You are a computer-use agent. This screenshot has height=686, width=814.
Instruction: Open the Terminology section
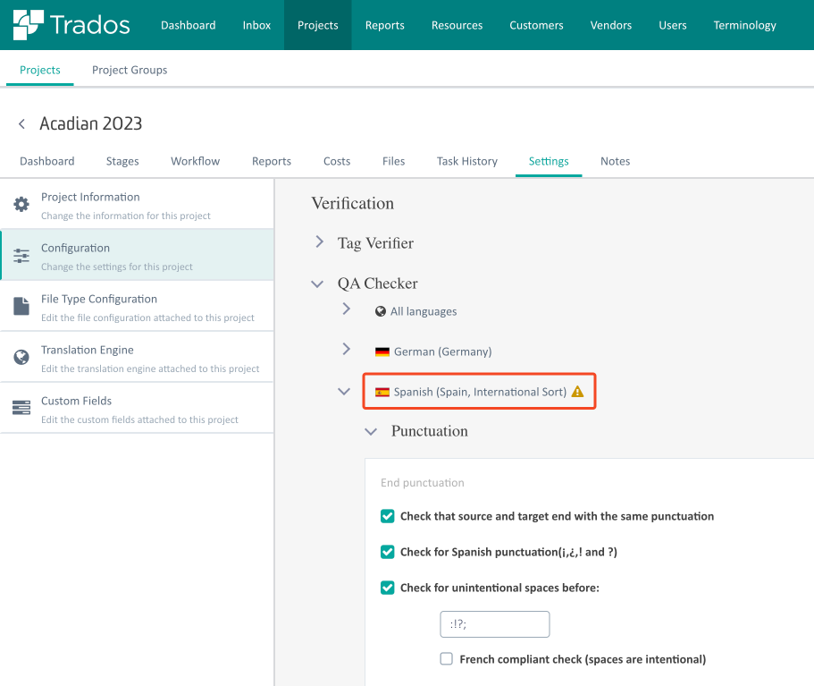(745, 25)
